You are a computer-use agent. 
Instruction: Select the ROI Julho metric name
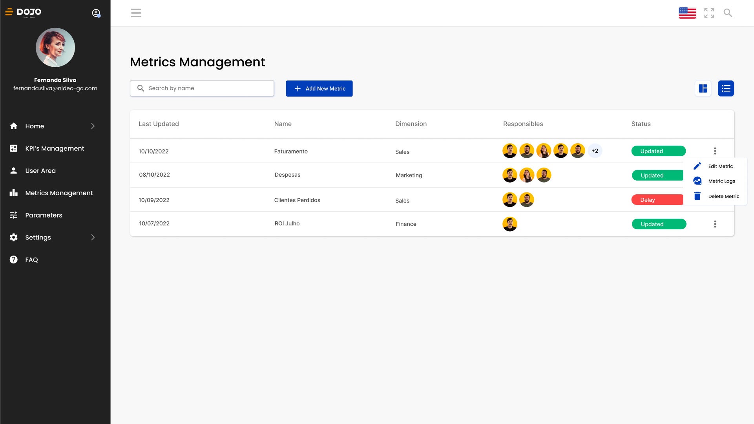click(287, 223)
